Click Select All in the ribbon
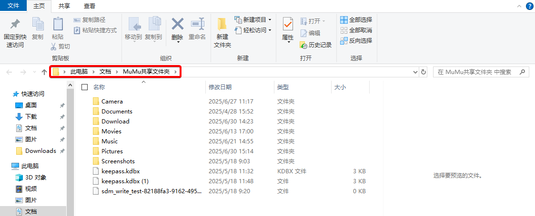Image resolution: width=535 pixels, height=216 pixels. (356, 20)
